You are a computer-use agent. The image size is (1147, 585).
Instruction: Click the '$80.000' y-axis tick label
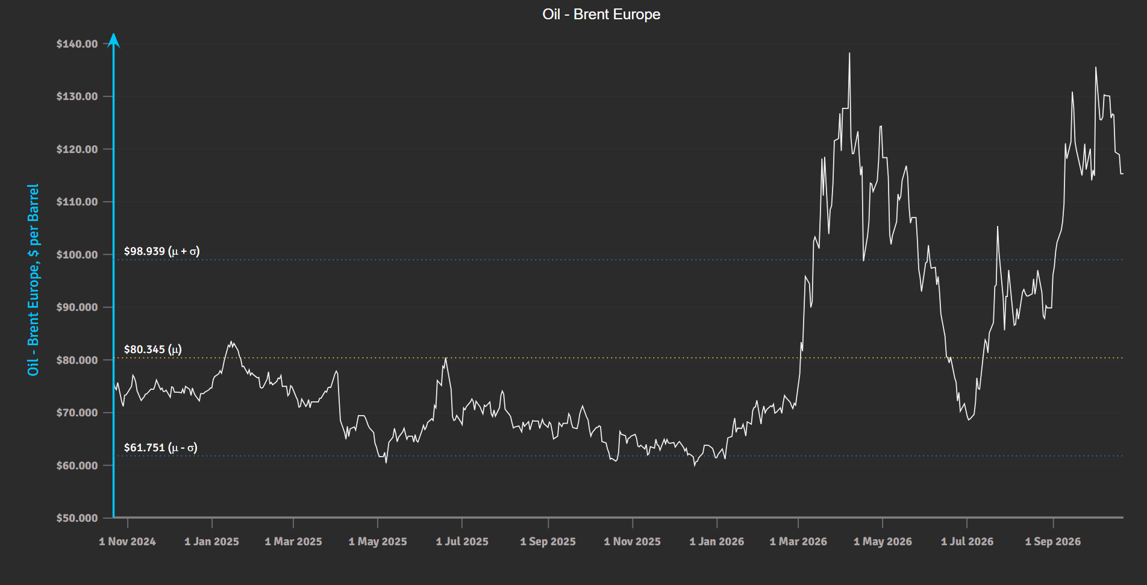pyautogui.click(x=77, y=360)
